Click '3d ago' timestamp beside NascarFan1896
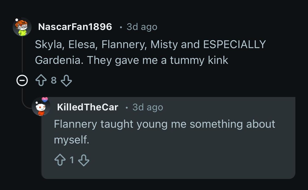308x190 pixels. click(142, 27)
